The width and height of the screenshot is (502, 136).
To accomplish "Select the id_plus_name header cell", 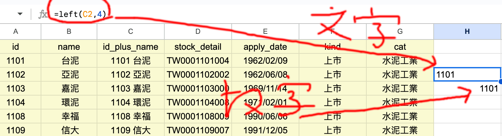I will 131,47.
